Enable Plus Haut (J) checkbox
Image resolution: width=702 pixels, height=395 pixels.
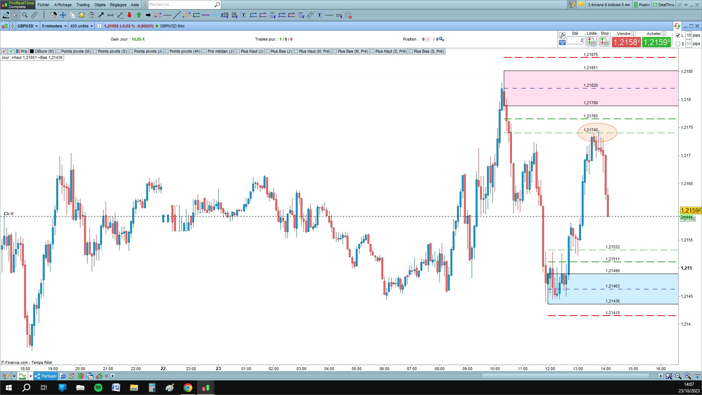(238, 51)
